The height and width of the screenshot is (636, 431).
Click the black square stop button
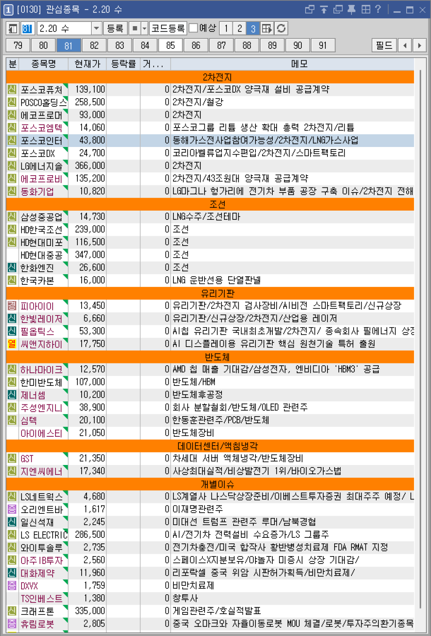pos(135,29)
